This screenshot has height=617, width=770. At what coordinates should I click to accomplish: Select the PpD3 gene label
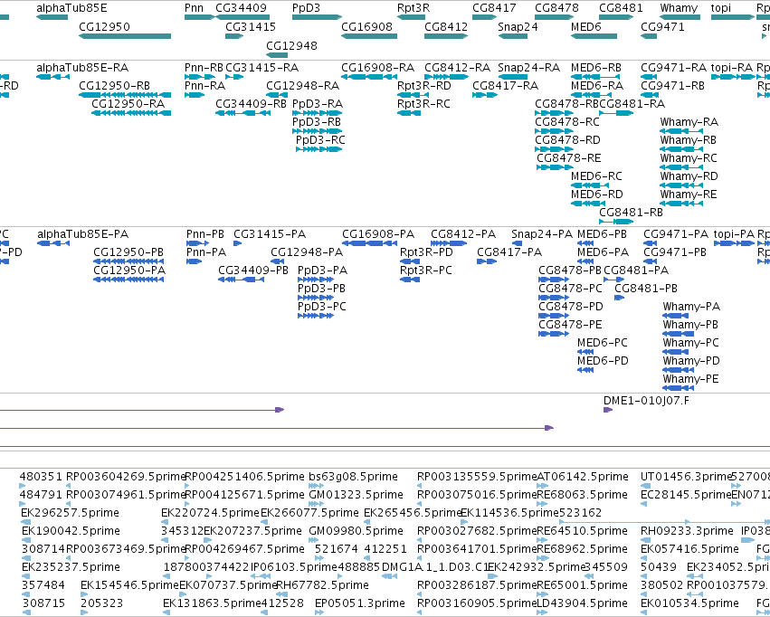click(x=306, y=8)
